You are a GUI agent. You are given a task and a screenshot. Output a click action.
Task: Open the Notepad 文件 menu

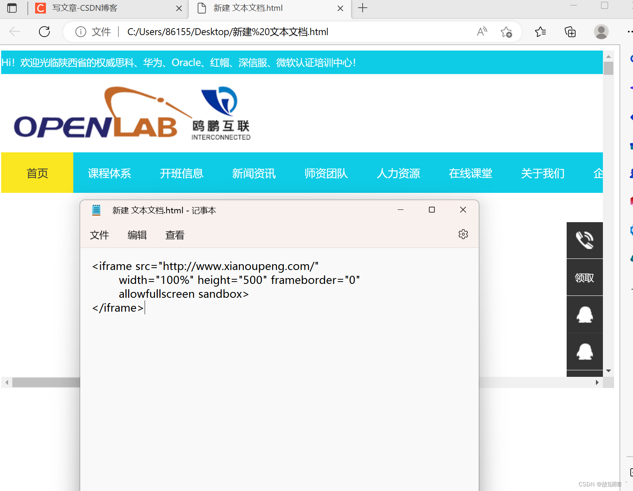[100, 235]
